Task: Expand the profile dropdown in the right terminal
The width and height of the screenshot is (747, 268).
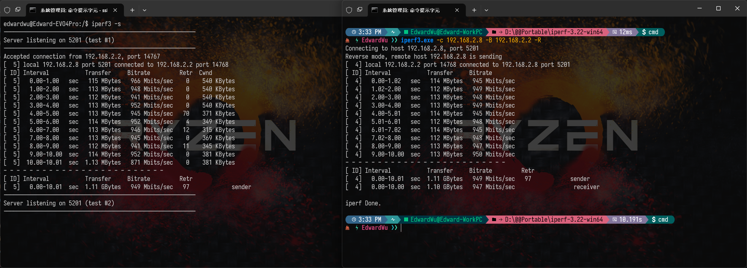Action: coord(486,10)
